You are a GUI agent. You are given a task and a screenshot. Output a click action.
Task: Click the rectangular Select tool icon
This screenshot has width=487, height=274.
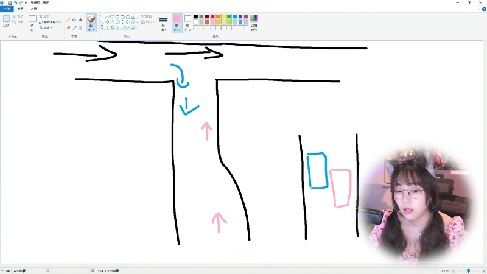[32, 19]
